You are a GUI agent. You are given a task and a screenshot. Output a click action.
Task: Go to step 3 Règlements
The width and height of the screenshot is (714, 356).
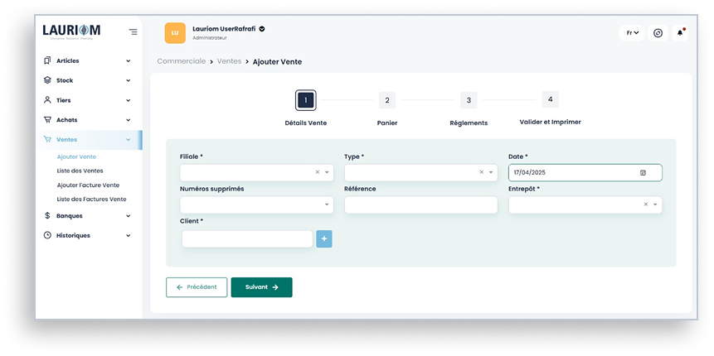[469, 100]
